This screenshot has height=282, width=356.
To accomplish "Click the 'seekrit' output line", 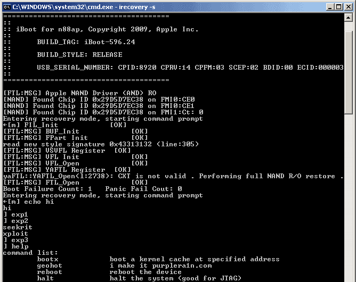I will click(x=18, y=227).
